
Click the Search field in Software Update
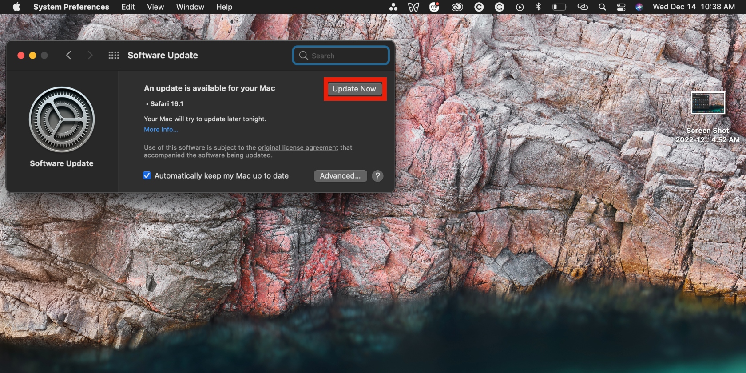(x=341, y=56)
